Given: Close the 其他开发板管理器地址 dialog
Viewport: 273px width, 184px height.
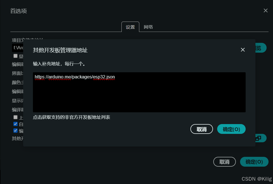Looking at the screenshot, I should click(x=243, y=50).
